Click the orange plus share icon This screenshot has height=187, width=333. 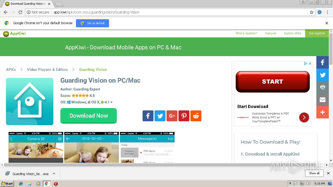[323, 112]
